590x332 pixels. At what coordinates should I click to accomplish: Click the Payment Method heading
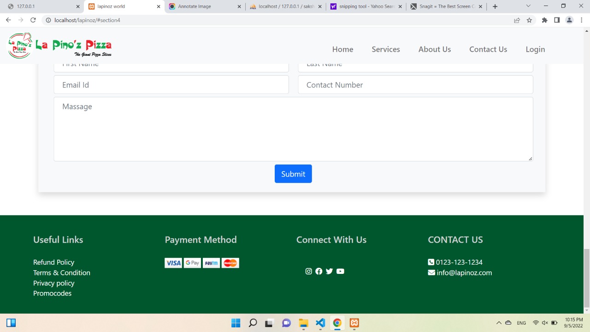[x=201, y=240]
